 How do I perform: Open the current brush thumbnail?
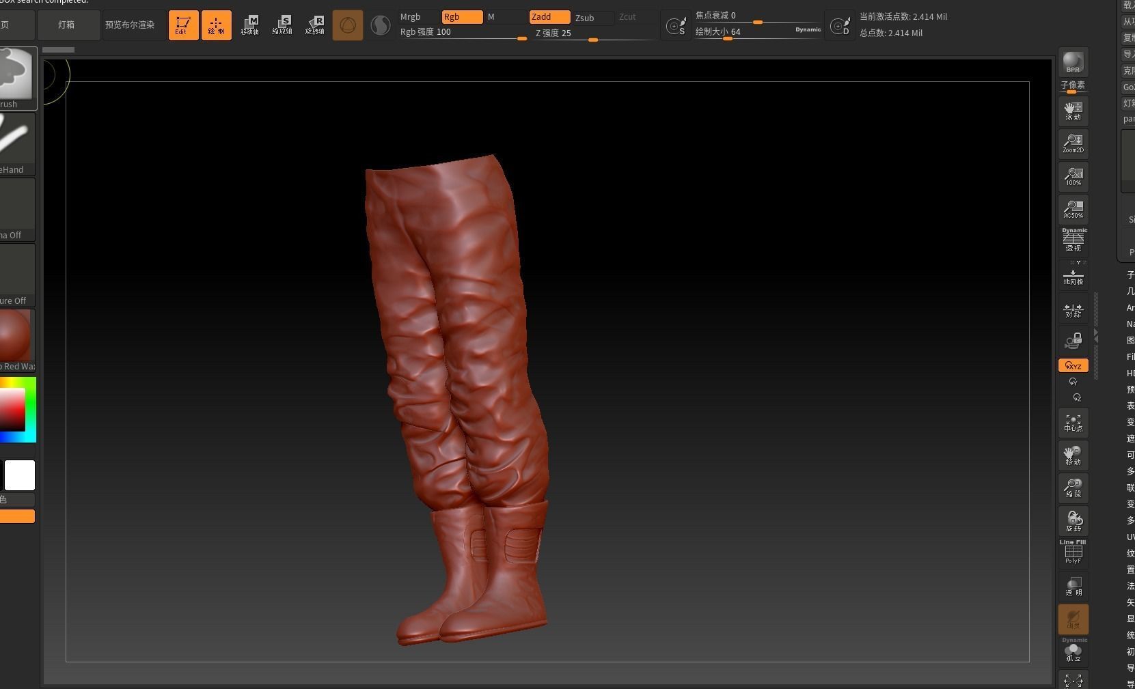(16, 79)
